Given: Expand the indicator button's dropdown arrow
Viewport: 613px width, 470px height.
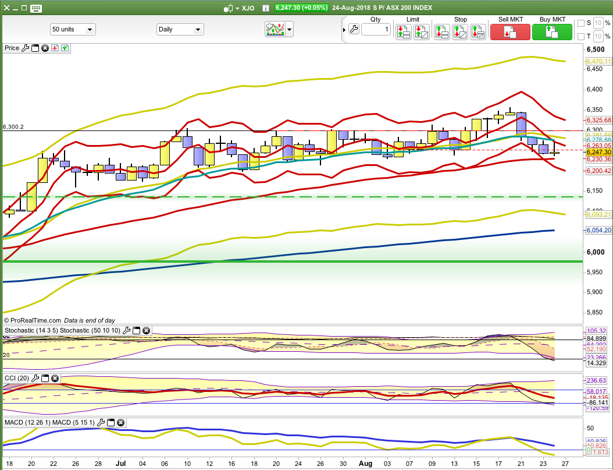Looking at the screenshot, I should click(289, 29).
